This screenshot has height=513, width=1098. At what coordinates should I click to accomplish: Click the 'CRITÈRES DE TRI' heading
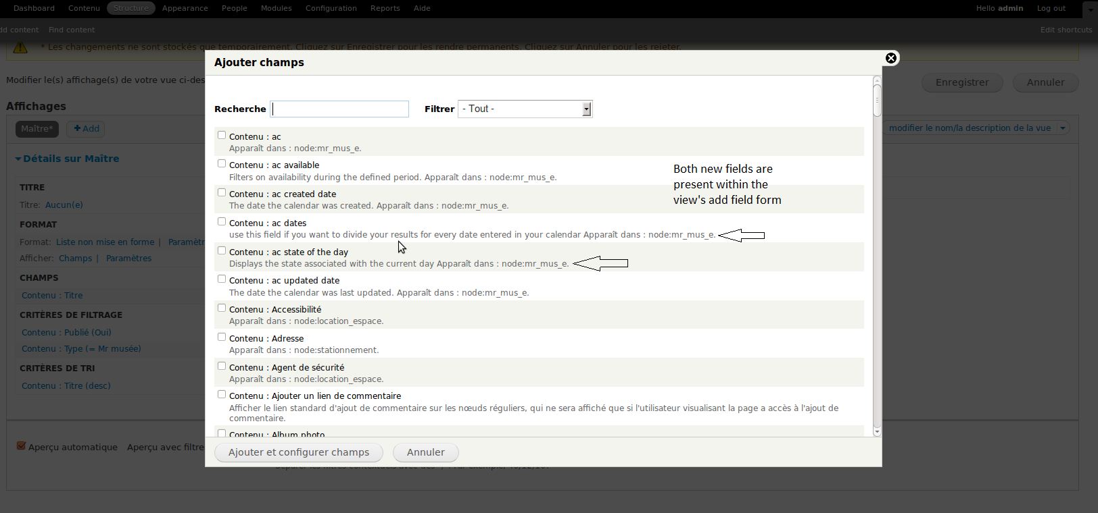coord(57,369)
